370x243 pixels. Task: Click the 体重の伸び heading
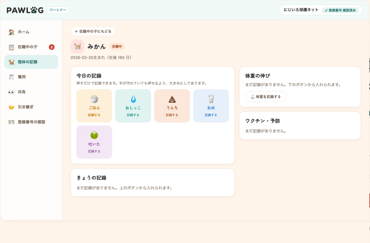point(258,76)
